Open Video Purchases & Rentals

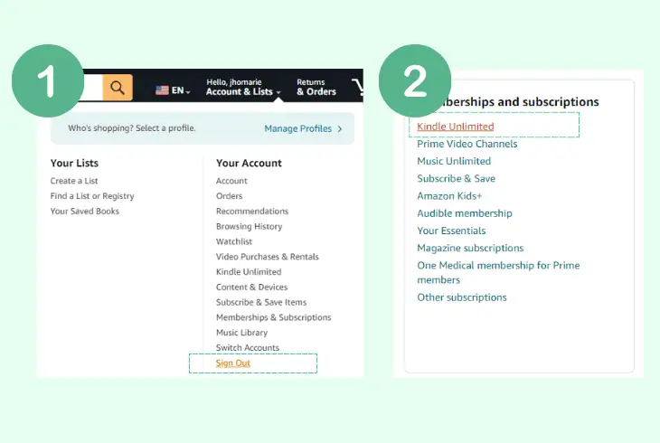click(268, 257)
